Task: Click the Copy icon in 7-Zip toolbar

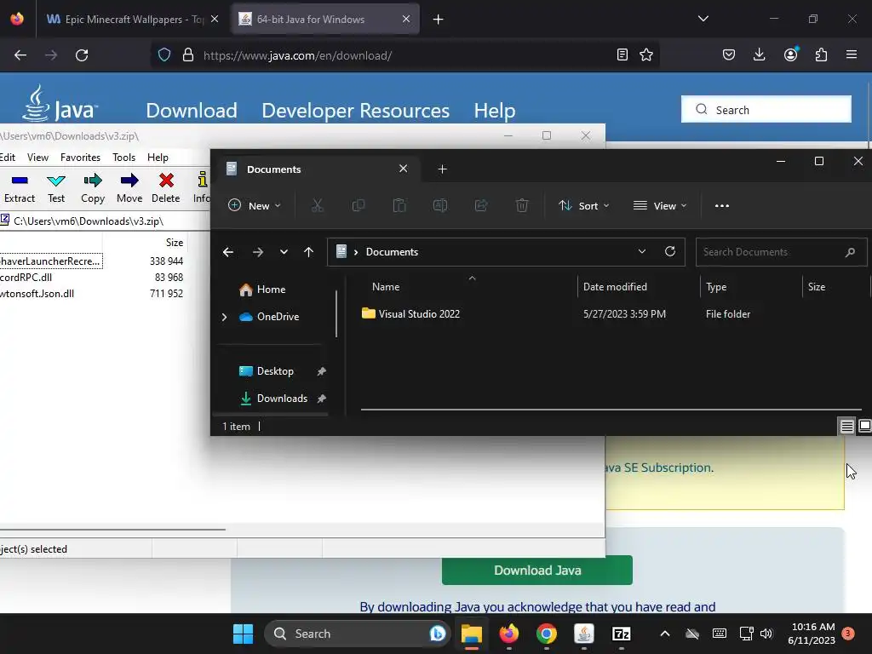Action: pos(92,181)
